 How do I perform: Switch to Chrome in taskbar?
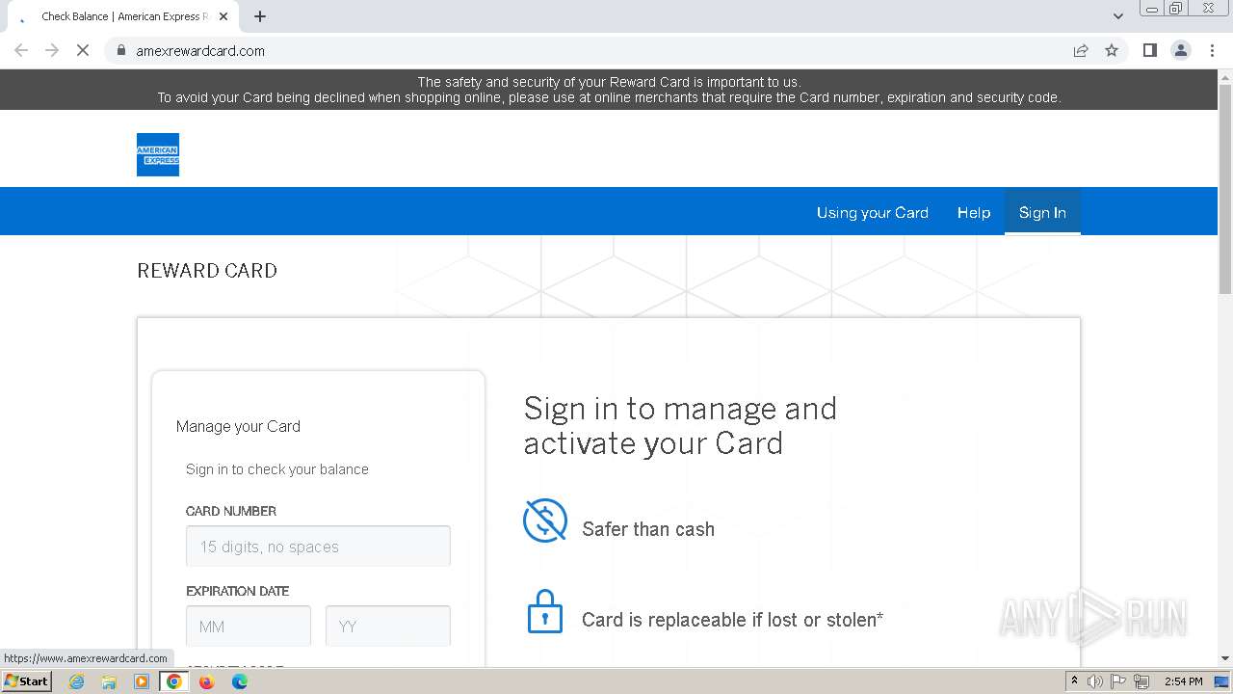coord(173,681)
